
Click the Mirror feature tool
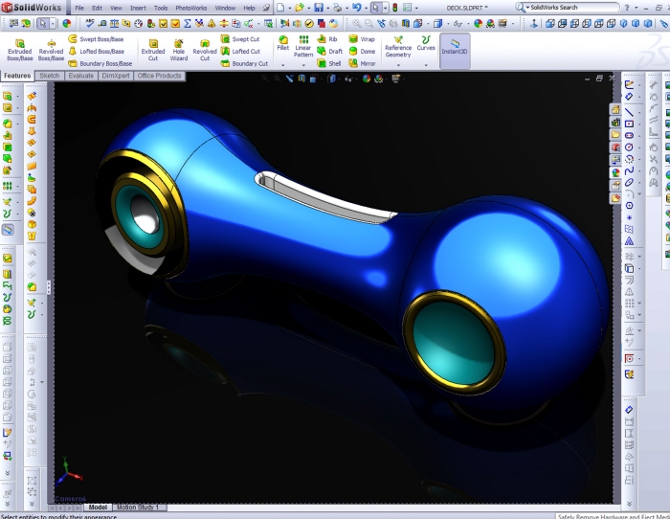pos(362,64)
